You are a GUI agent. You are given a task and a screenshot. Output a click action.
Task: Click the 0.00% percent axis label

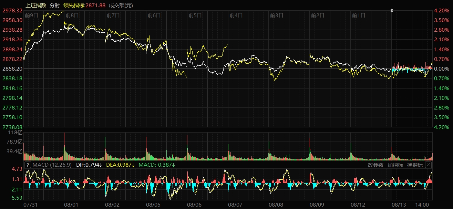pyautogui.click(x=442, y=69)
